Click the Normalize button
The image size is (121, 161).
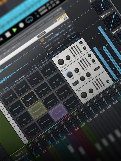[x=5, y=89]
